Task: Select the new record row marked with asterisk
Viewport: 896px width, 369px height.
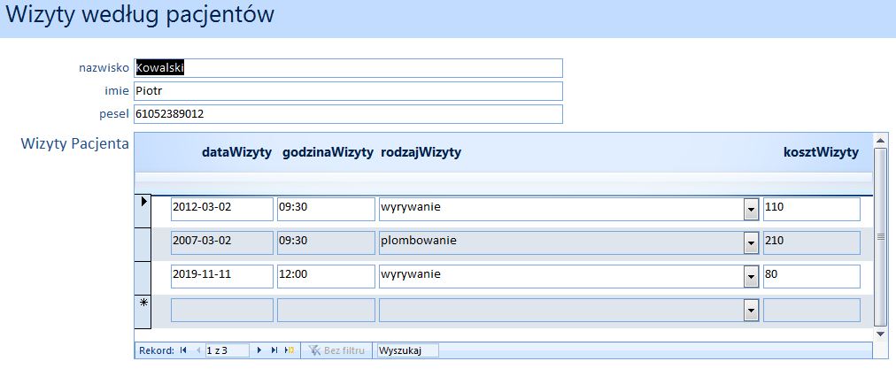Action: tap(143, 311)
